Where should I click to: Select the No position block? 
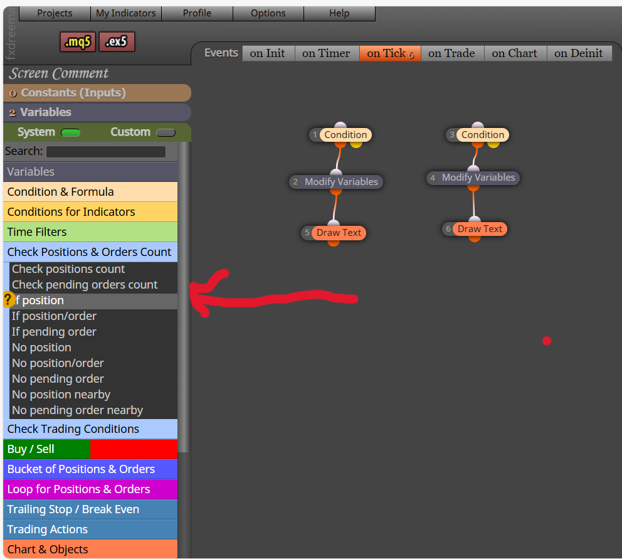[x=93, y=348]
